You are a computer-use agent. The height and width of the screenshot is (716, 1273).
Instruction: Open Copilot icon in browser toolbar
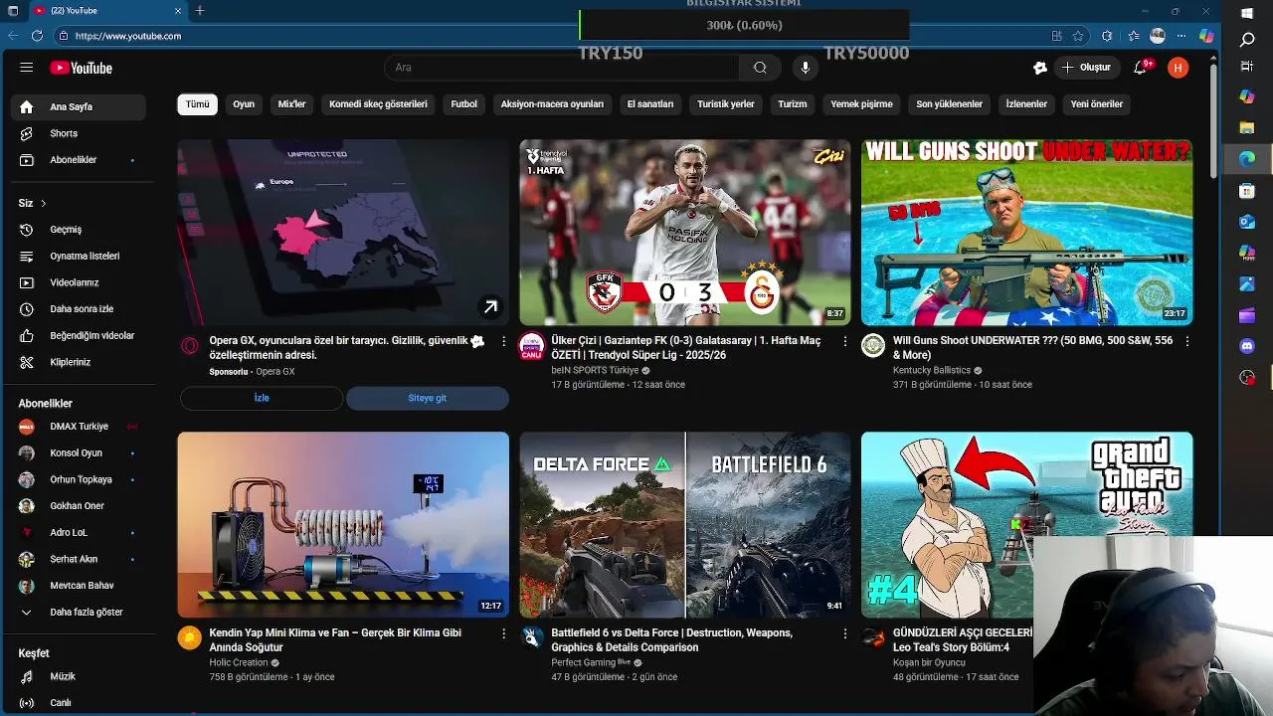click(x=1206, y=36)
